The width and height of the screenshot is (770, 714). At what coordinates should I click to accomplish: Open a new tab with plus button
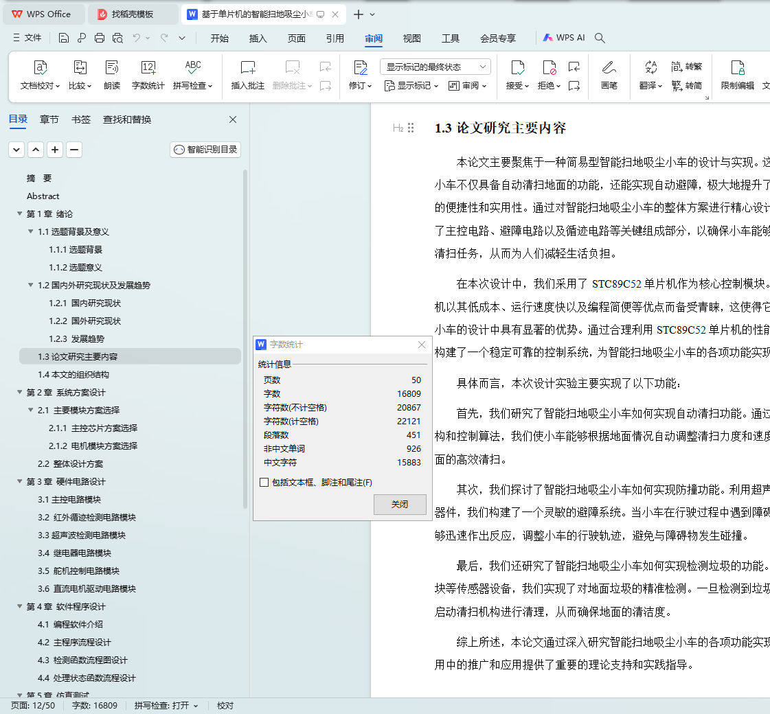(359, 14)
